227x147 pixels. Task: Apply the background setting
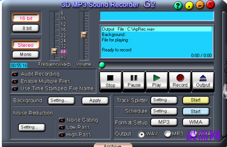pyautogui.click(x=95, y=101)
